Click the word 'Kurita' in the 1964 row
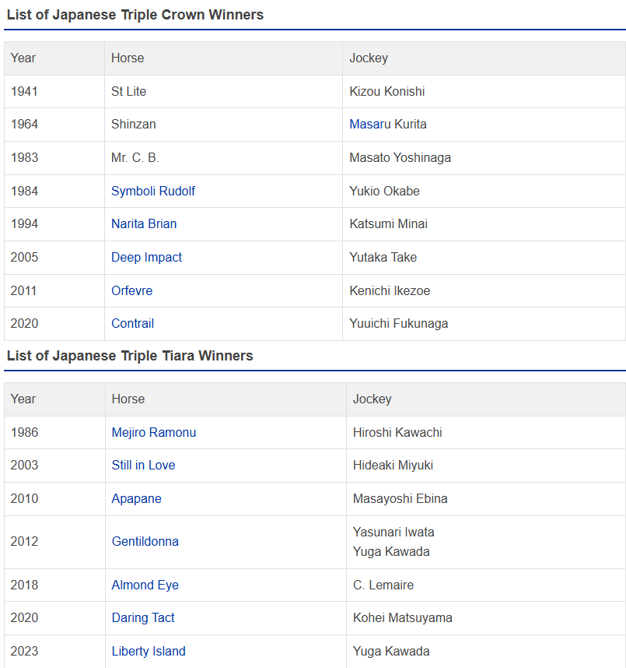The image size is (626, 668). 411,124
